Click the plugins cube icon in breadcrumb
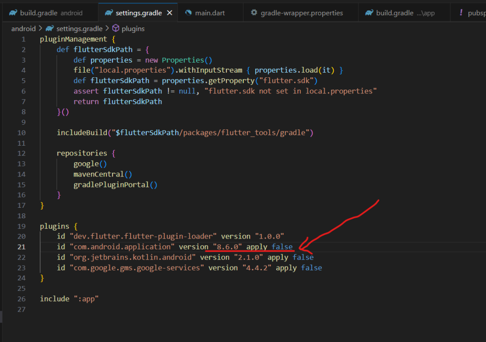 click(x=115, y=29)
